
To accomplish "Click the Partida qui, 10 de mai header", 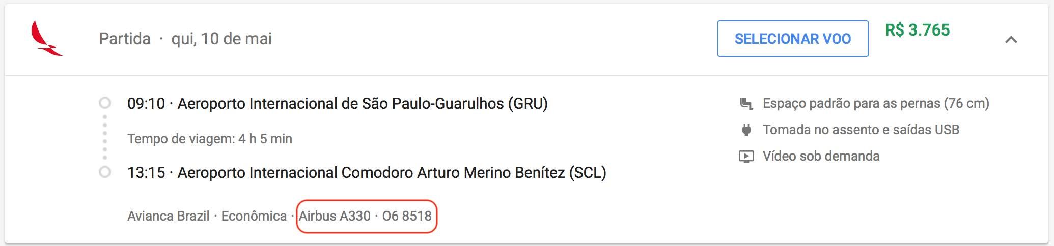I will pyautogui.click(x=185, y=39).
